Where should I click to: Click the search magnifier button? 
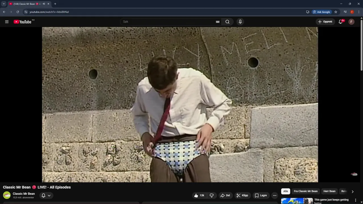(x=227, y=22)
